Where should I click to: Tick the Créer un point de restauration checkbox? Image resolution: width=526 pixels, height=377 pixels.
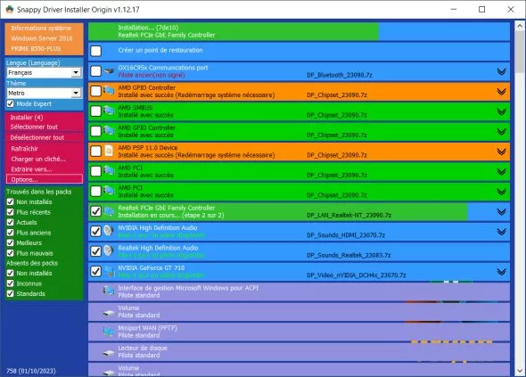96,51
